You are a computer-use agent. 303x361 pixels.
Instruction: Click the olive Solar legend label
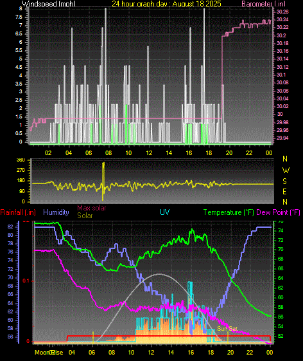[85, 216]
